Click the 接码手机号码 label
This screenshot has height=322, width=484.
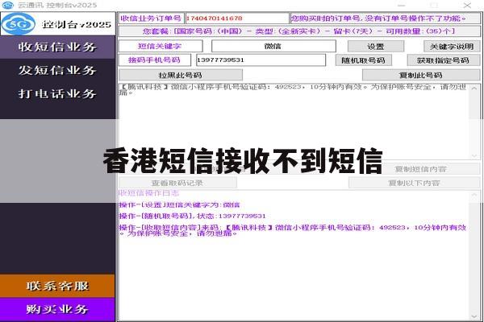point(154,60)
